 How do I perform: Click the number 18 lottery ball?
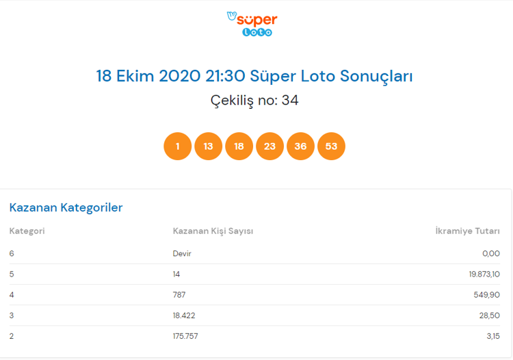coord(239,146)
